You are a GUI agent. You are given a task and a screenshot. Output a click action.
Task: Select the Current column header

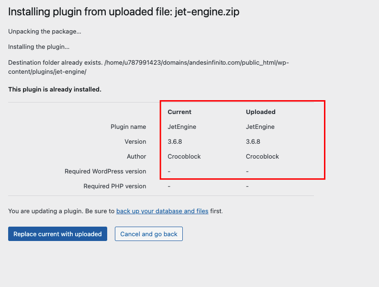pos(179,112)
